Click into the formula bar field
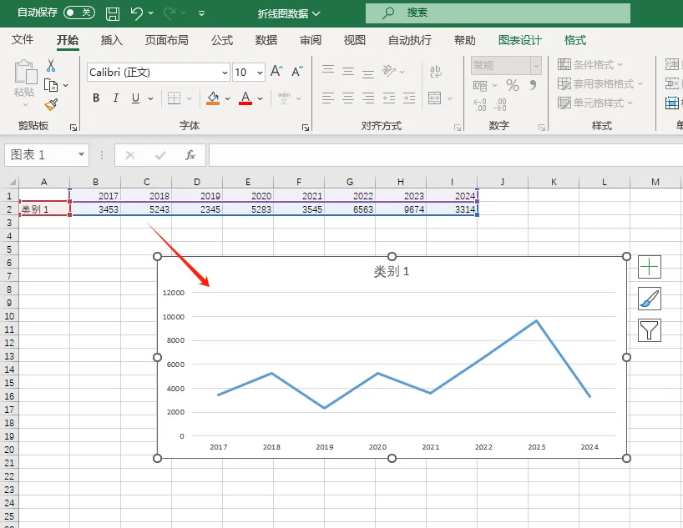The height and width of the screenshot is (528, 683). (x=446, y=155)
